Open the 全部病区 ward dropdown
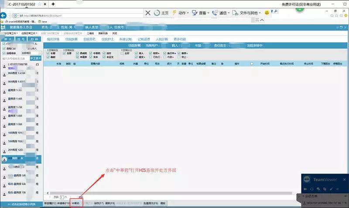 point(31,53)
